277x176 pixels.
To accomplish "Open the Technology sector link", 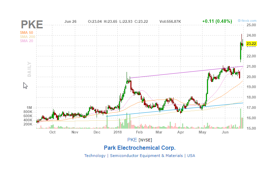I will point(95,156).
